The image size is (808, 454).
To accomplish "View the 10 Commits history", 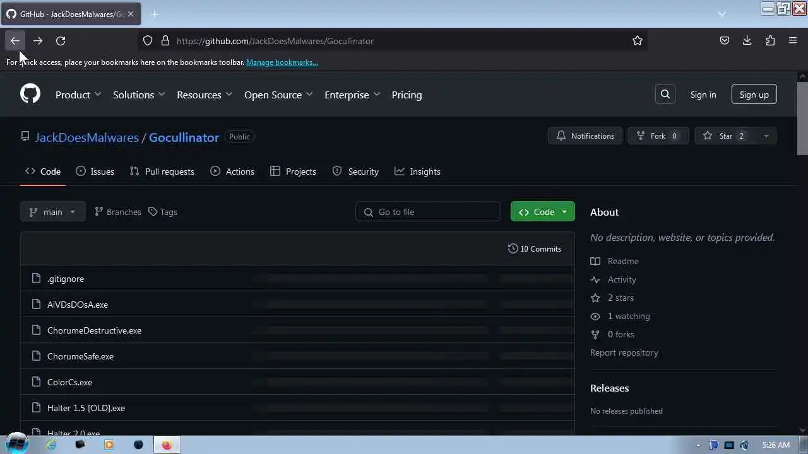I will [535, 249].
